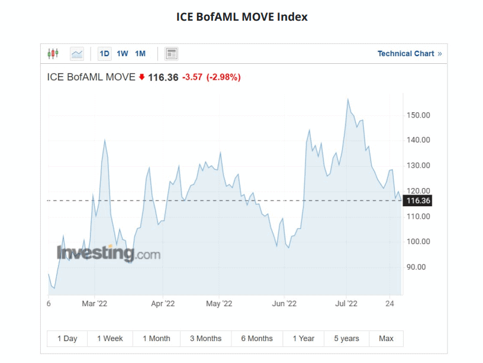Select the 1 Day range tab
This screenshot has width=483, height=363.
[67, 339]
